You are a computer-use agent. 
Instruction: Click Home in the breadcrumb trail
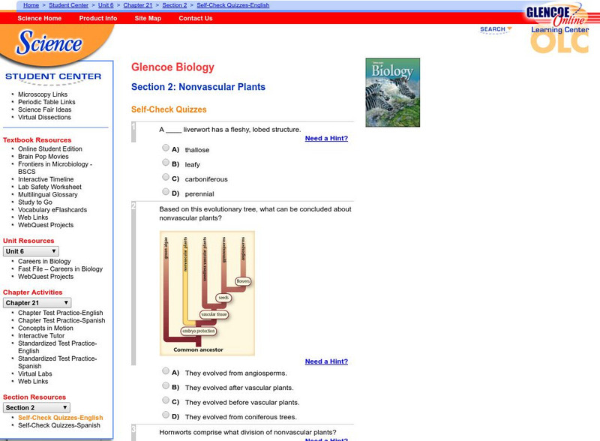31,4
